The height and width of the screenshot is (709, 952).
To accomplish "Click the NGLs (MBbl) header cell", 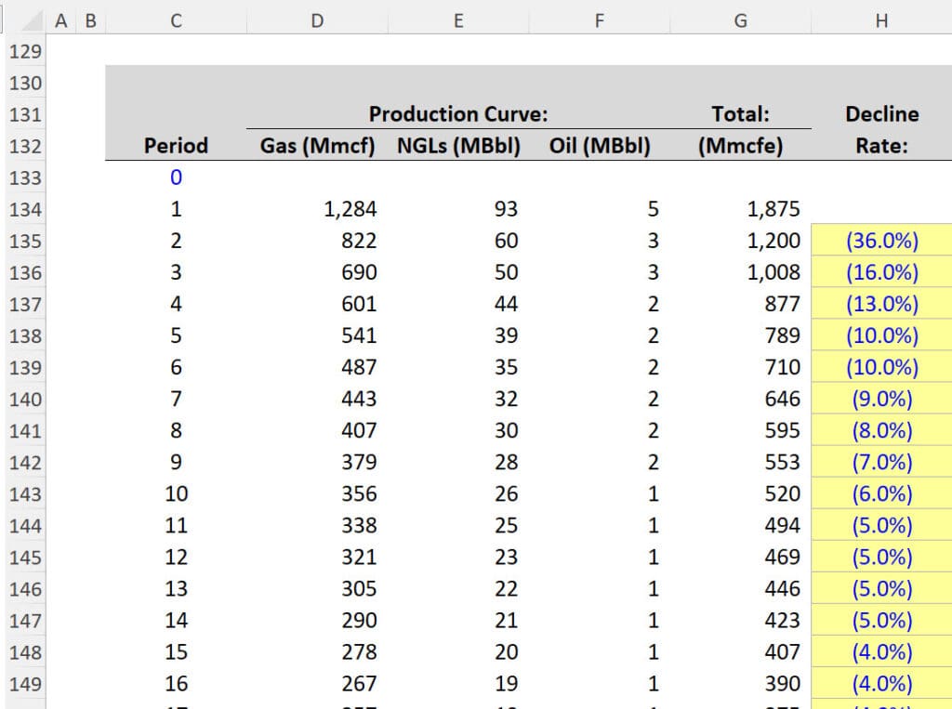I will click(458, 146).
